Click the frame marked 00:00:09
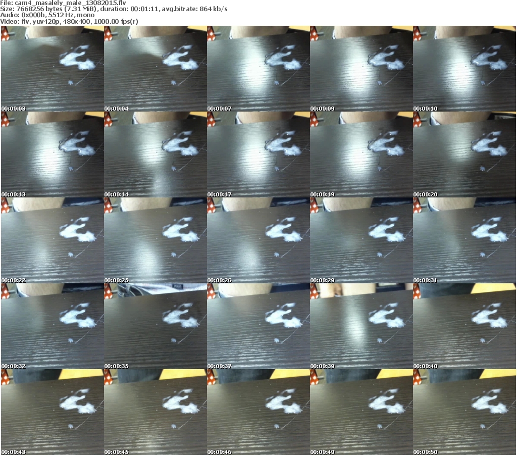Screen dimensions: 517x455 pos(361,69)
